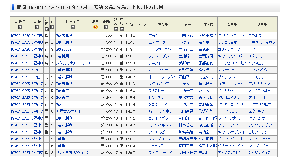Open jockey 岡部幸雄 profile link
The image size is (284, 157).
pyautogui.click(x=186, y=70)
